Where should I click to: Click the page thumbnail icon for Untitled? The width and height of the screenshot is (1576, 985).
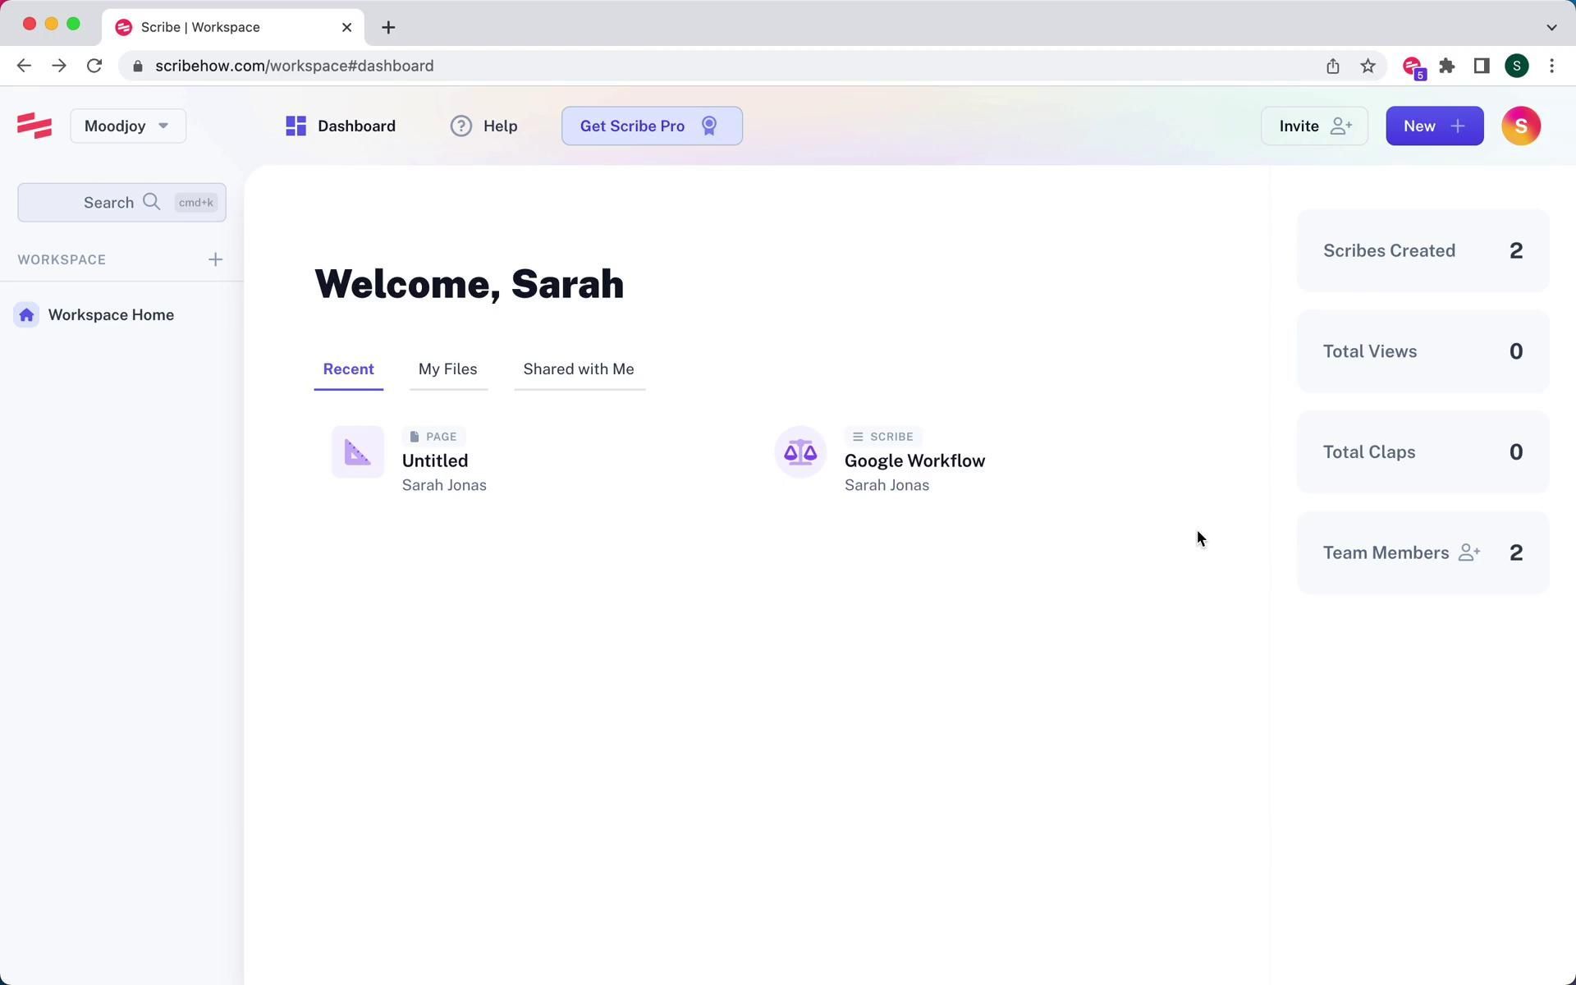click(x=357, y=451)
